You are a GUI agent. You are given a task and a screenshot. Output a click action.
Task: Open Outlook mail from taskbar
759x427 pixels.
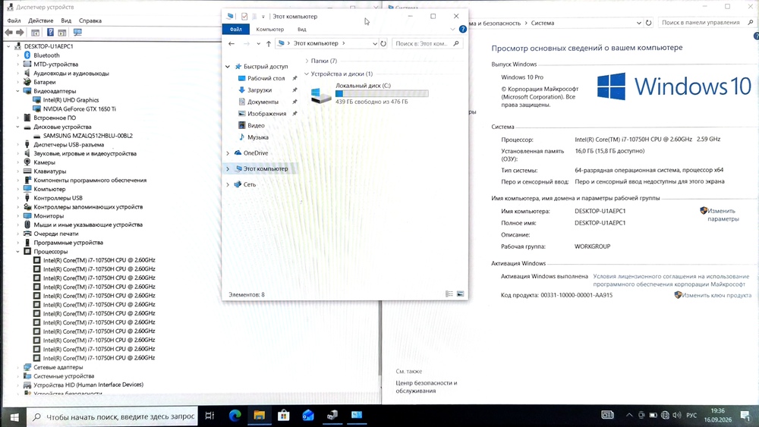(x=308, y=416)
